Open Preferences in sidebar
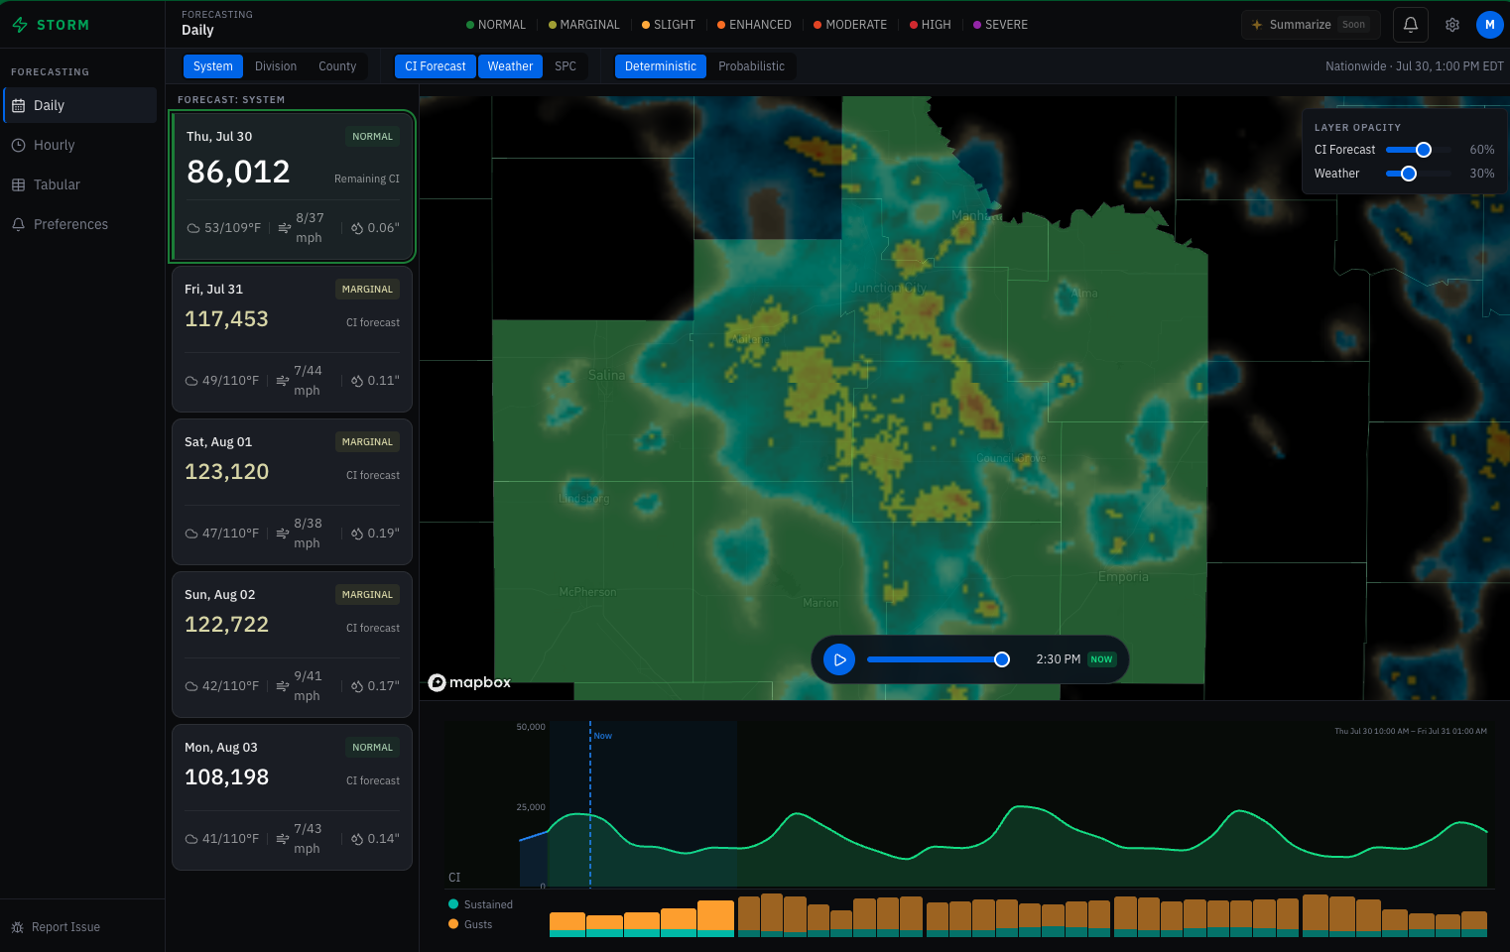 point(80,224)
